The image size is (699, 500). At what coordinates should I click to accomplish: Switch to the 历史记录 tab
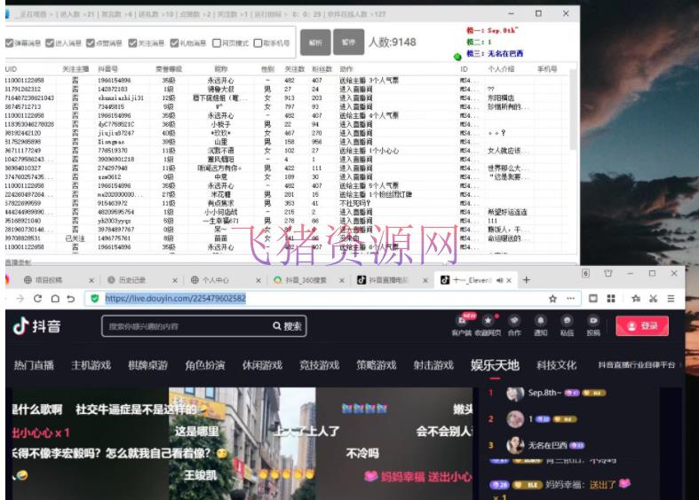pos(132,280)
